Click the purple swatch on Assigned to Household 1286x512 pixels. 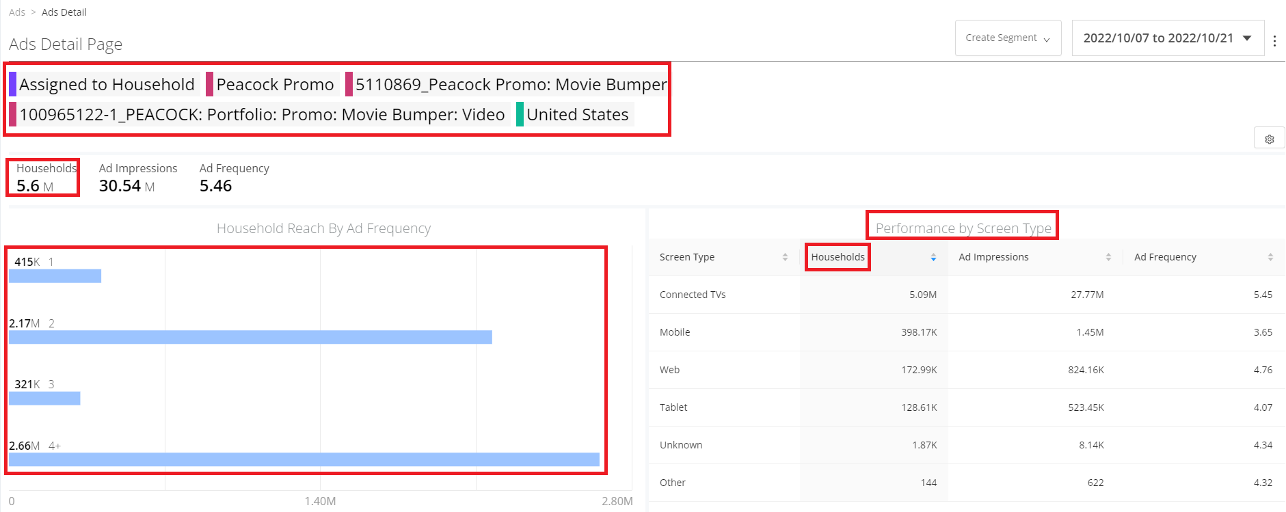pos(12,84)
